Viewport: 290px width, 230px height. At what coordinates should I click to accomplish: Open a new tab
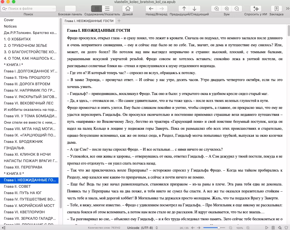click(x=119, y=21)
